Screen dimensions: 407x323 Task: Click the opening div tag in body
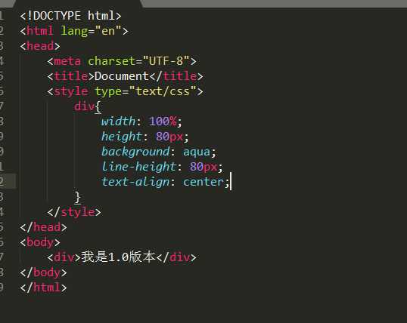(64, 258)
